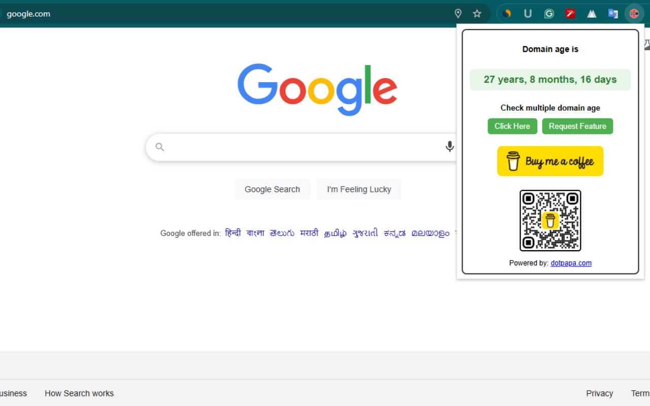Start voice search with the microphone icon
Image resolution: width=650 pixels, height=406 pixels.
pyautogui.click(x=449, y=147)
